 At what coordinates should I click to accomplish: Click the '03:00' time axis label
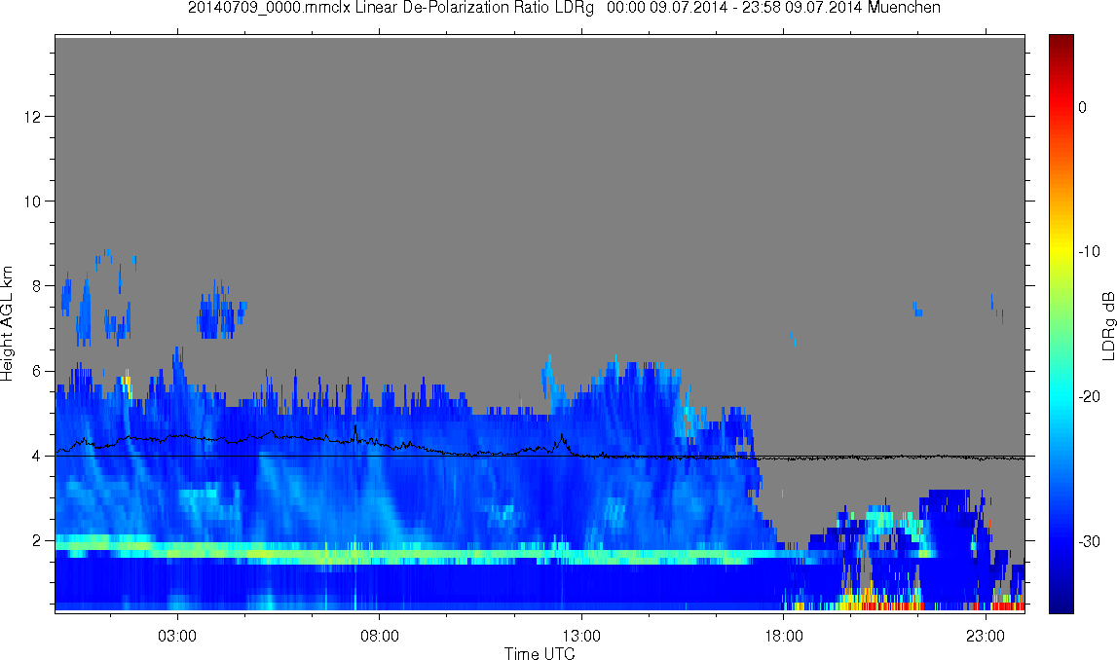[176, 637]
